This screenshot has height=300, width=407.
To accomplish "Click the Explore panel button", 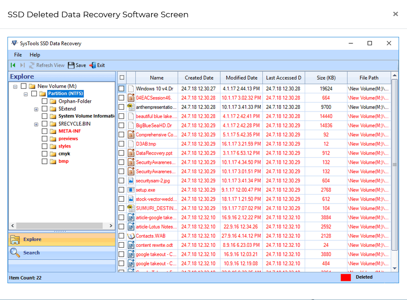I will pos(62,239).
